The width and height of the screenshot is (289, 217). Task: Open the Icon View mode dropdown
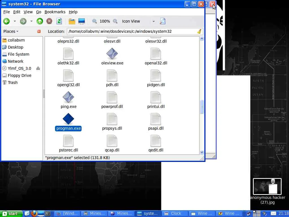coord(138,21)
